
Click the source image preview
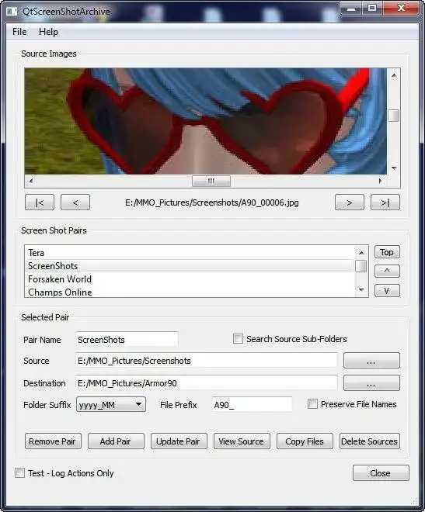click(x=206, y=121)
